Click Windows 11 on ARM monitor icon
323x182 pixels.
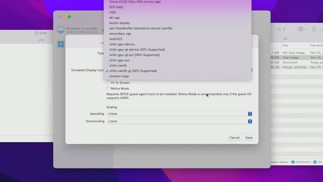(61, 30)
